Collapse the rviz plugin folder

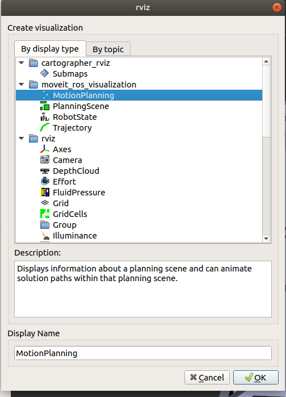click(x=22, y=138)
